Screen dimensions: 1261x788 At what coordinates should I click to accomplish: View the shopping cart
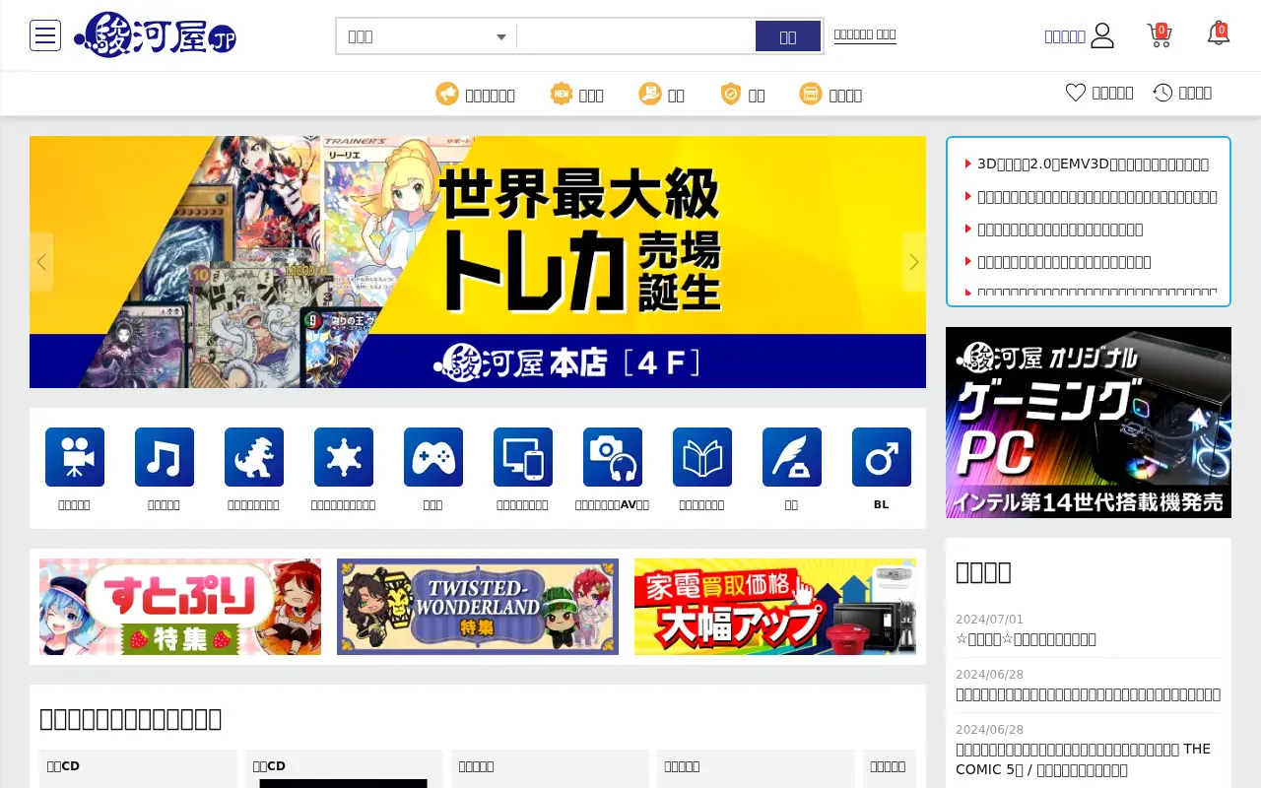click(x=1160, y=35)
